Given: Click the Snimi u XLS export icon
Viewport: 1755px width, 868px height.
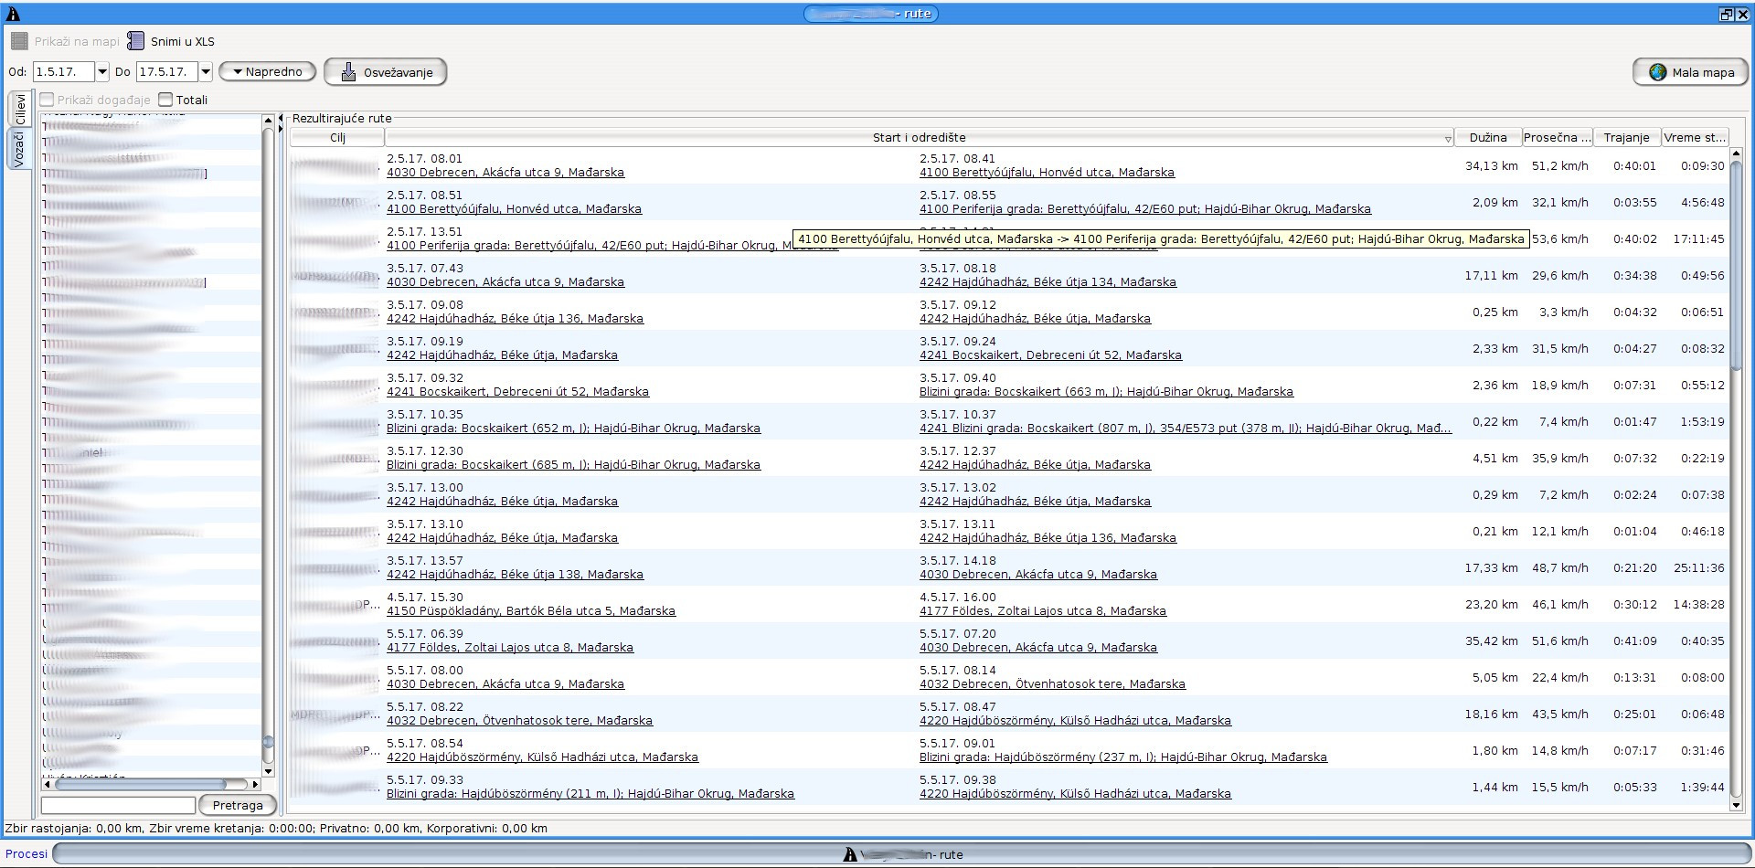Looking at the screenshot, I should (135, 41).
